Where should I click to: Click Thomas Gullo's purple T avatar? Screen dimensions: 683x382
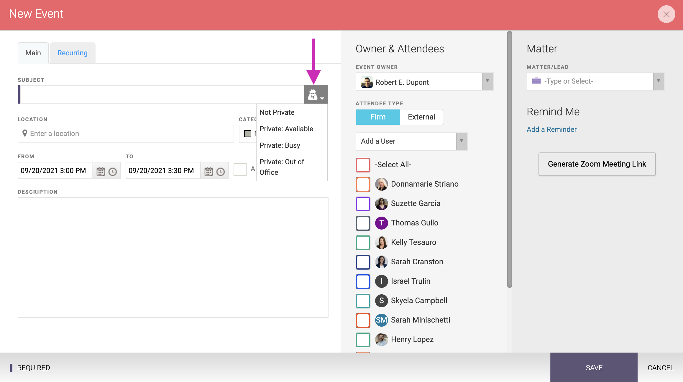click(x=381, y=223)
